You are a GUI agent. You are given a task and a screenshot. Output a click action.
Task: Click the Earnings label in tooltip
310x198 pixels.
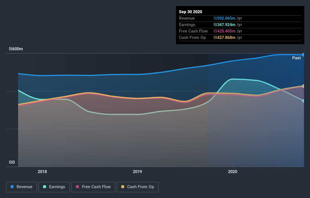click(x=187, y=25)
